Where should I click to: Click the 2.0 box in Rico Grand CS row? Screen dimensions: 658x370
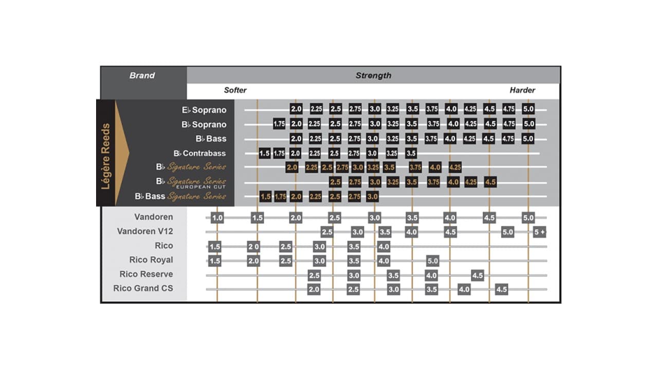pos(314,289)
